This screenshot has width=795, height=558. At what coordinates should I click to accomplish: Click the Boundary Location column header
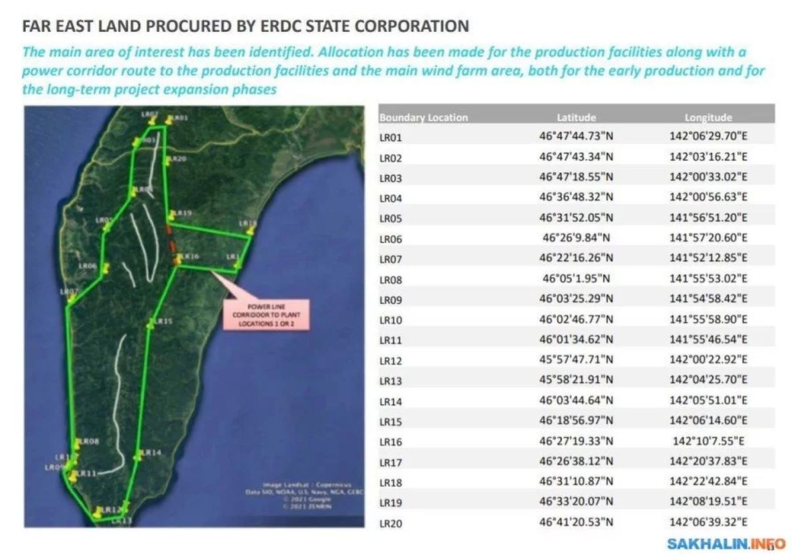(423, 117)
